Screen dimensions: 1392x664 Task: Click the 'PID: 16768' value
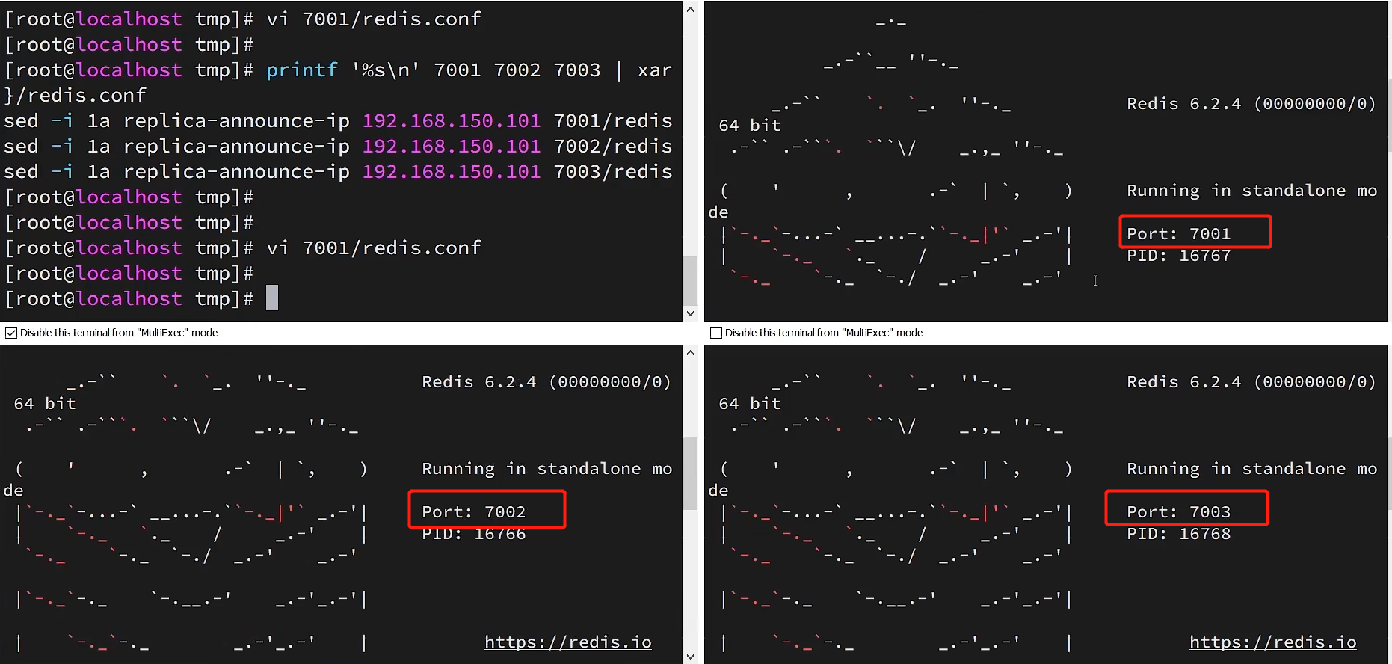(1178, 534)
